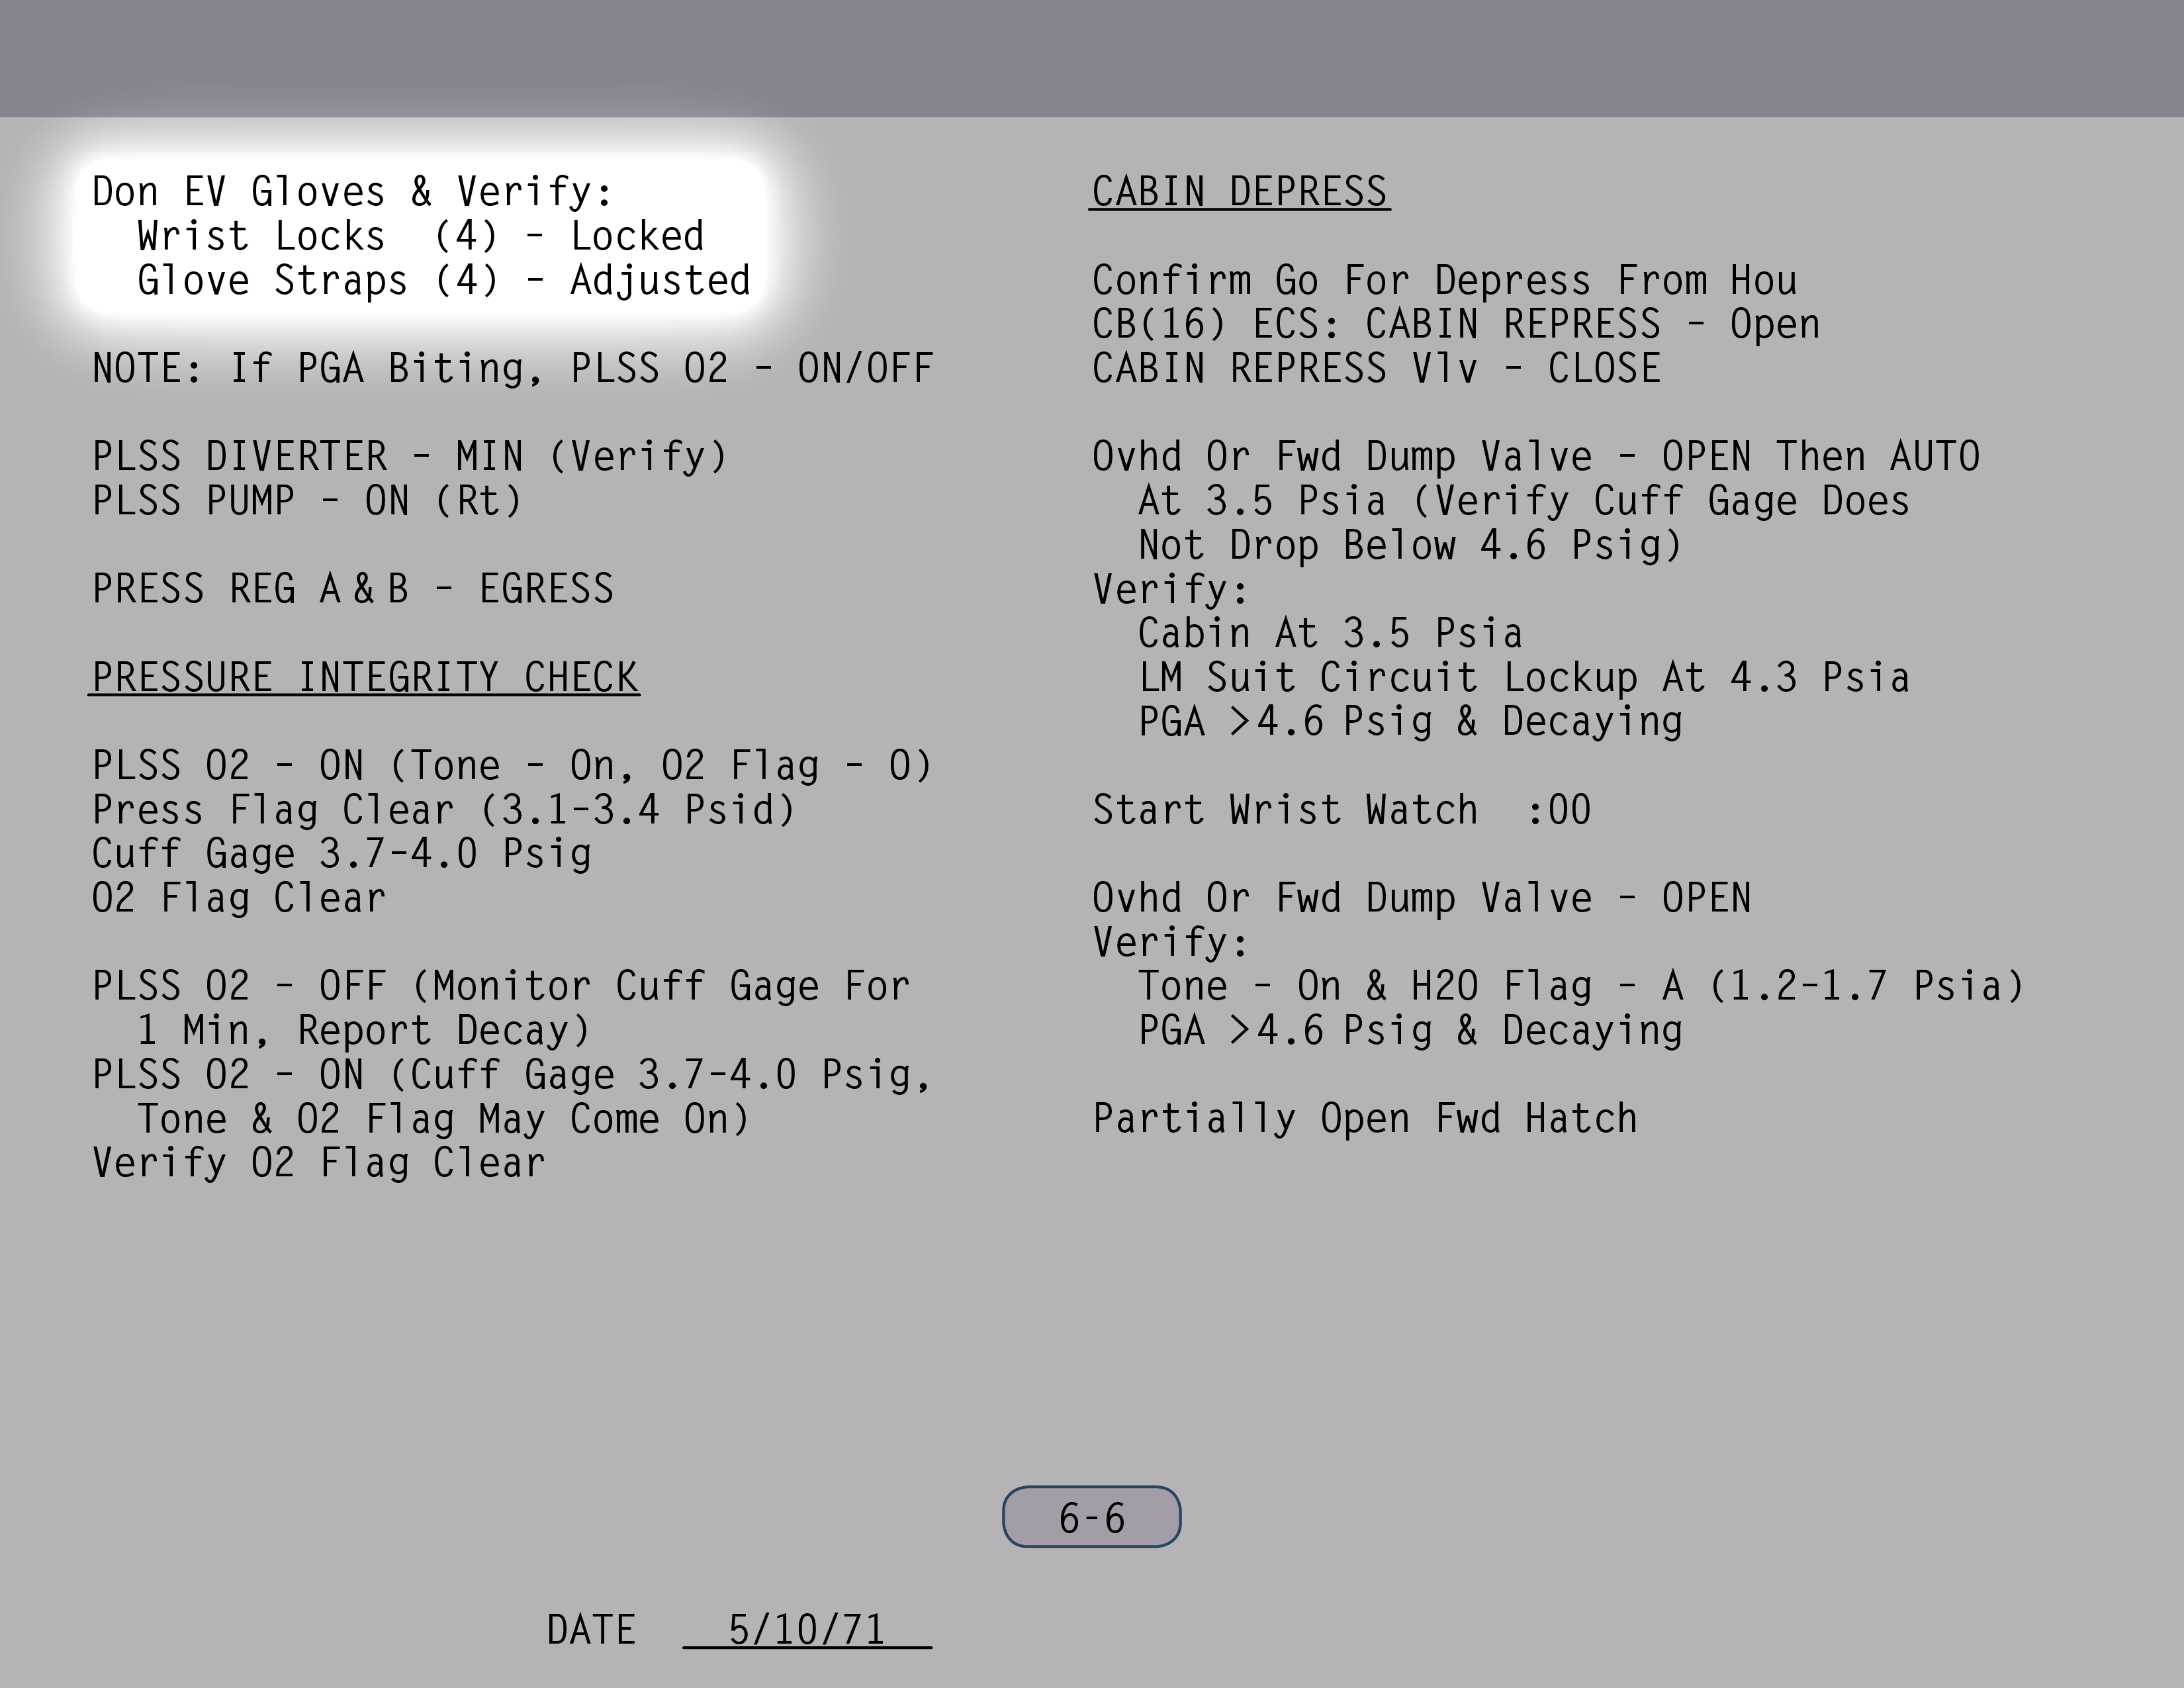2184x1688 pixels.
Task: Click the CABIN DEPRESS heading
Action: 1239,192
